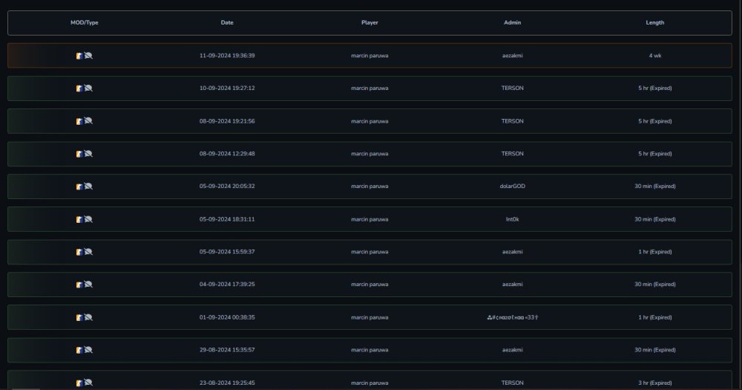
Task: Click the chat-muted icon in the 08-09-2024 12:29:48 row
Action: [88, 154]
